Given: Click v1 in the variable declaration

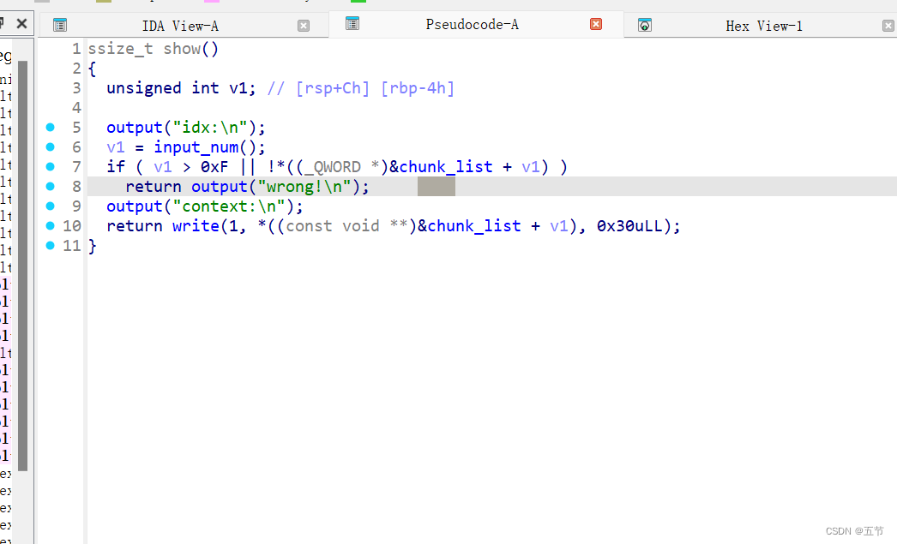Looking at the screenshot, I should coord(238,88).
